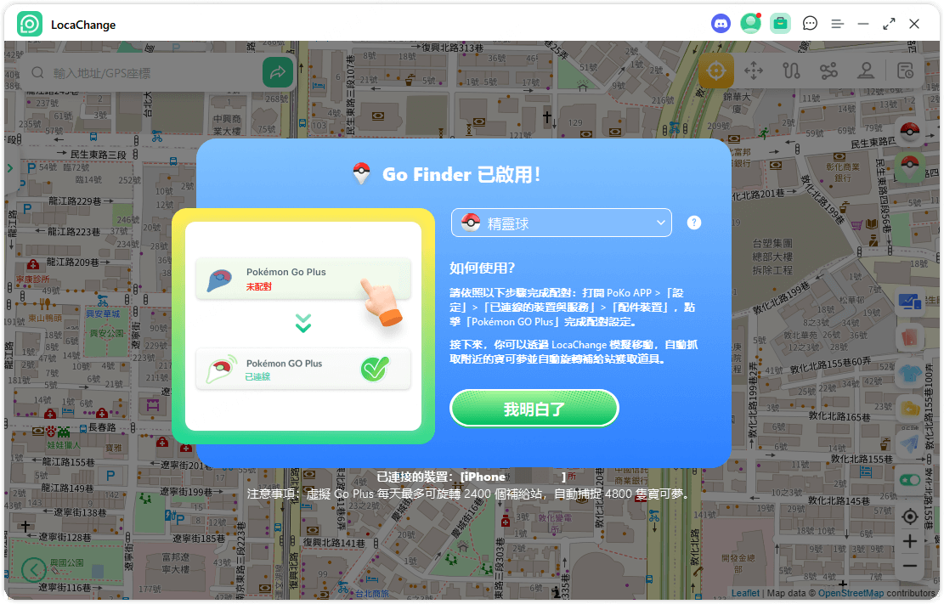This screenshot has width=944, height=604.
Task: Select joystick mode icon
Action: [866, 71]
